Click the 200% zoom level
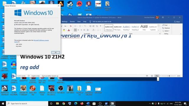This screenshot has width=189, height=106. coord(179,76)
